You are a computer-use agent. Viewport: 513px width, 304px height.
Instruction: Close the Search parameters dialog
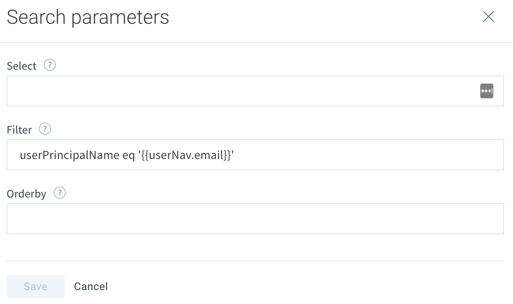coord(488,17)
